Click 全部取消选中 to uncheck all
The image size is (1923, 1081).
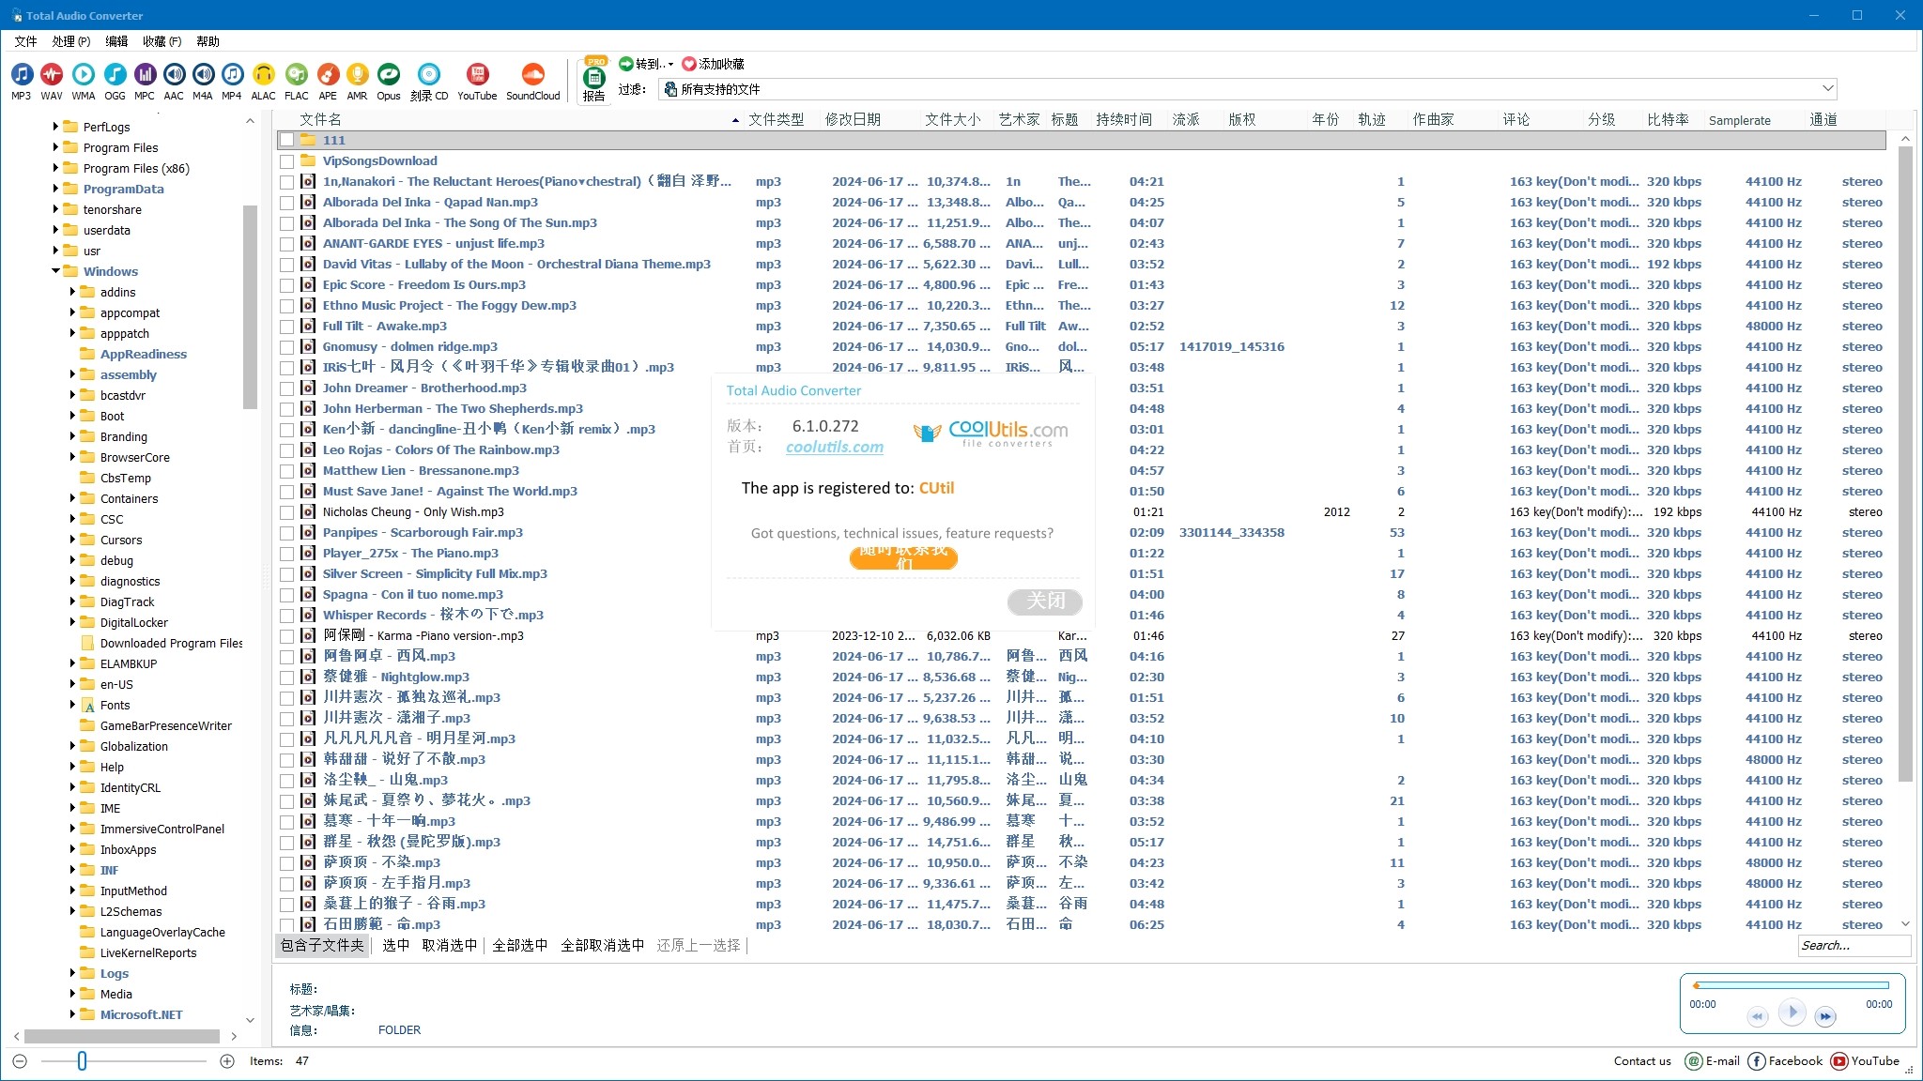(602, 946)
